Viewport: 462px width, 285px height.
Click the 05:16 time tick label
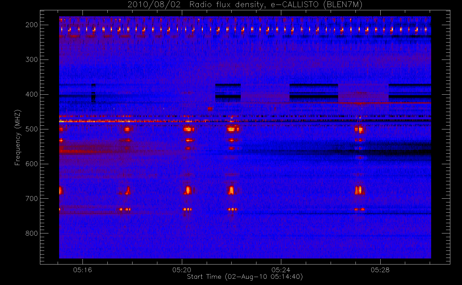click(x=83, y=270)
